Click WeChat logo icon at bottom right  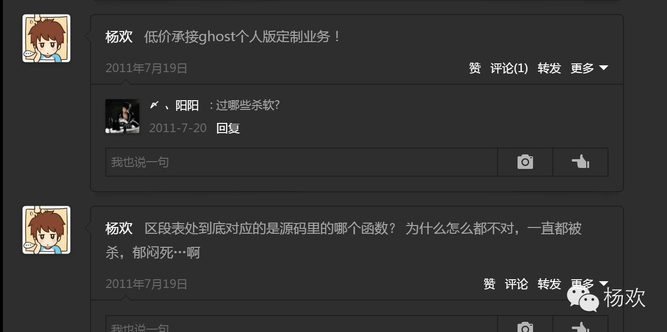point(583,298)
